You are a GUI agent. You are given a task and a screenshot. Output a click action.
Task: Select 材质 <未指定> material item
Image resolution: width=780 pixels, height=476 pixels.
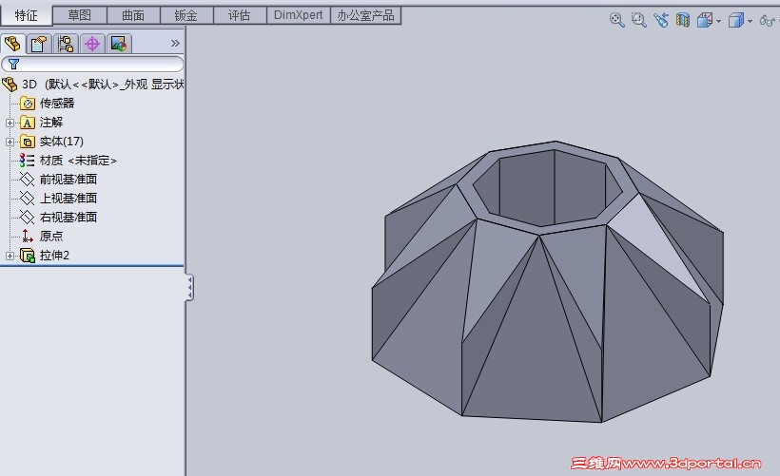point(78,161)
